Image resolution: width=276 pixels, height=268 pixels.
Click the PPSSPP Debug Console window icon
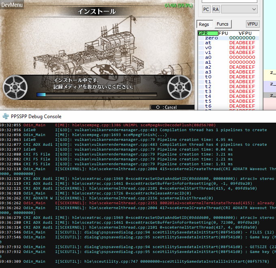click(5, 117)
